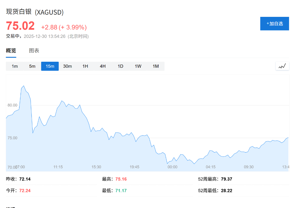This screenshot has width=293, height=208.
Task: Switch to the 4H interval
Action: [x=103, y=66]
